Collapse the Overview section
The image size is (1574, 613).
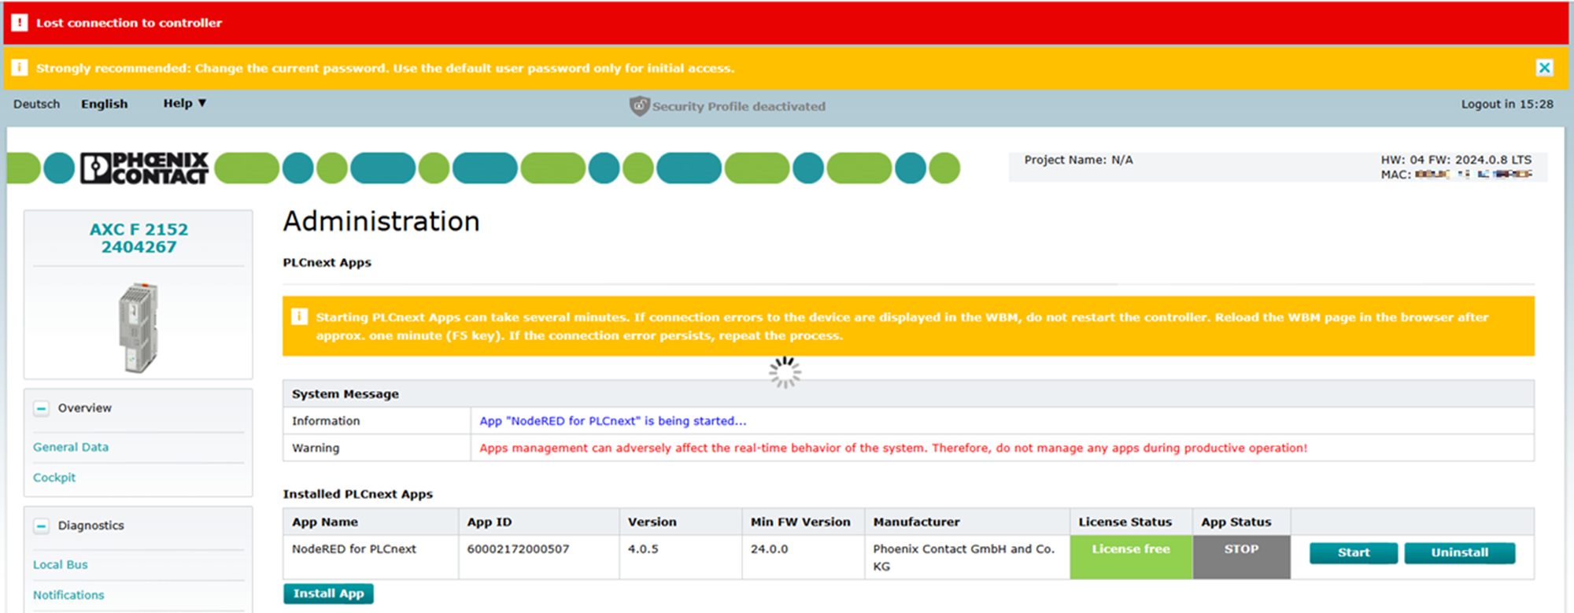pyautogui.click(x=42, y=408)
